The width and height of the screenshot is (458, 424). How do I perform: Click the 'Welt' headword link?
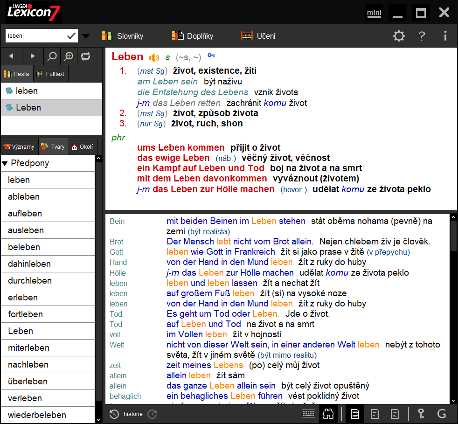[x=117, y=345]
